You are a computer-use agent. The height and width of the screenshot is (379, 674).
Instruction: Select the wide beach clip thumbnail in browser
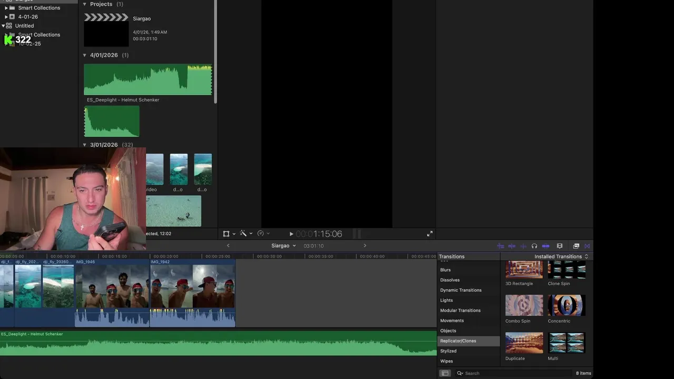[173, 211]
